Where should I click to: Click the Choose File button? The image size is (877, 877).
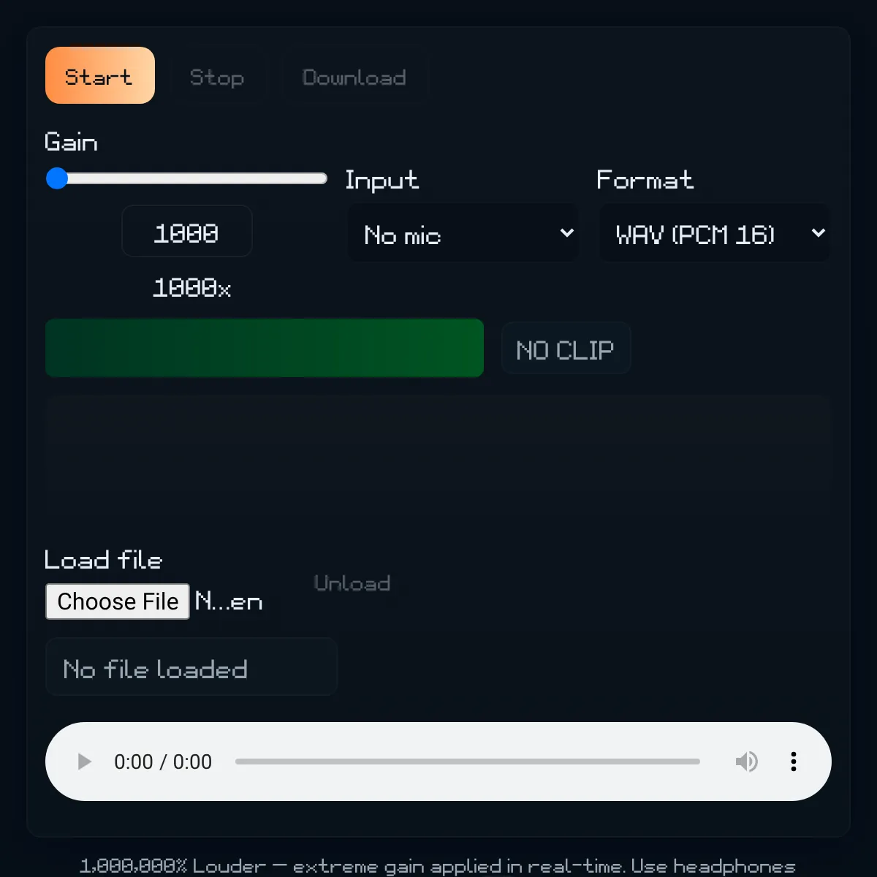tap(118, 601)
